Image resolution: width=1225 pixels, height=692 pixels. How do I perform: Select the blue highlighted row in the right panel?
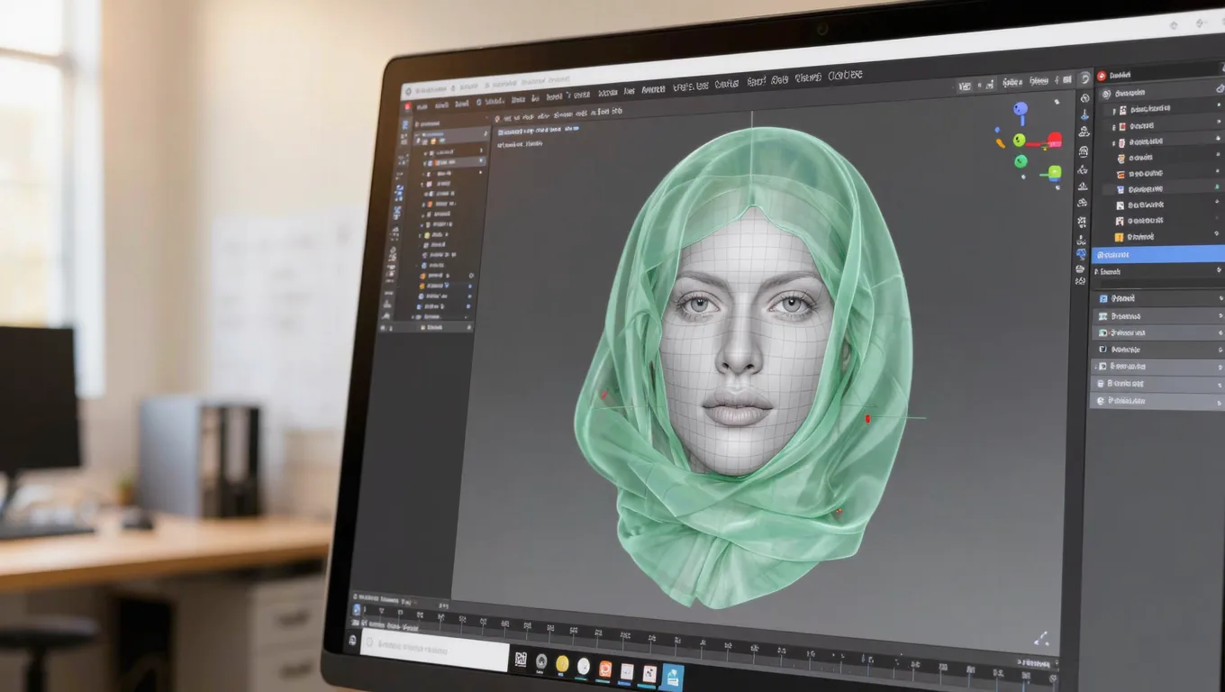coord(1158,255)
